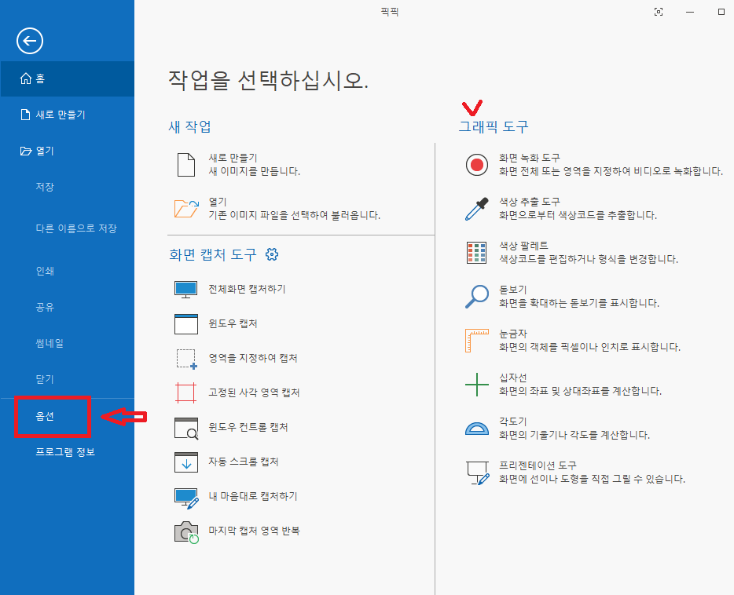Screen dimensions: 734x595
Task: Click the 윈도우 컨트롤 캡처 label
Action: pyautogui.click(x=248, y=427)
